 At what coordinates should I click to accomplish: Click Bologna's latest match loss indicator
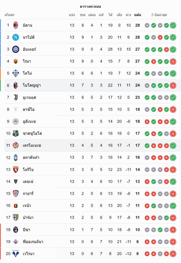173,85
